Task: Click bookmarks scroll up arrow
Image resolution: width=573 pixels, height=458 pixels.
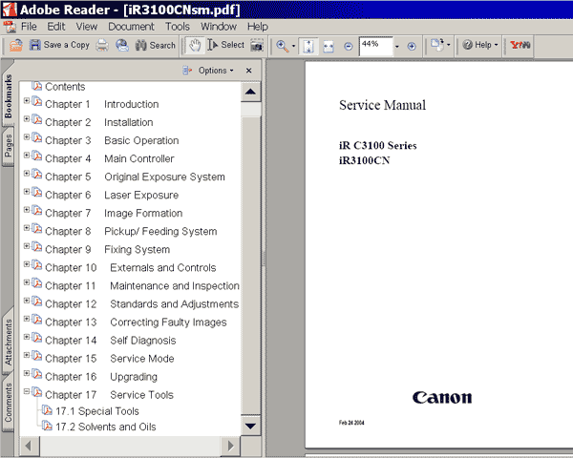Action: coord(250,92)
